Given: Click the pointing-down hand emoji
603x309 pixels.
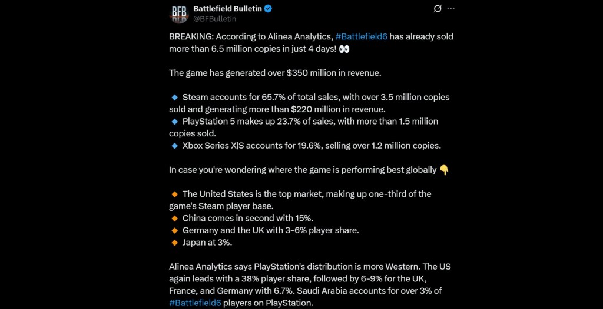Looking at the screenshot, I should [444, 170].
